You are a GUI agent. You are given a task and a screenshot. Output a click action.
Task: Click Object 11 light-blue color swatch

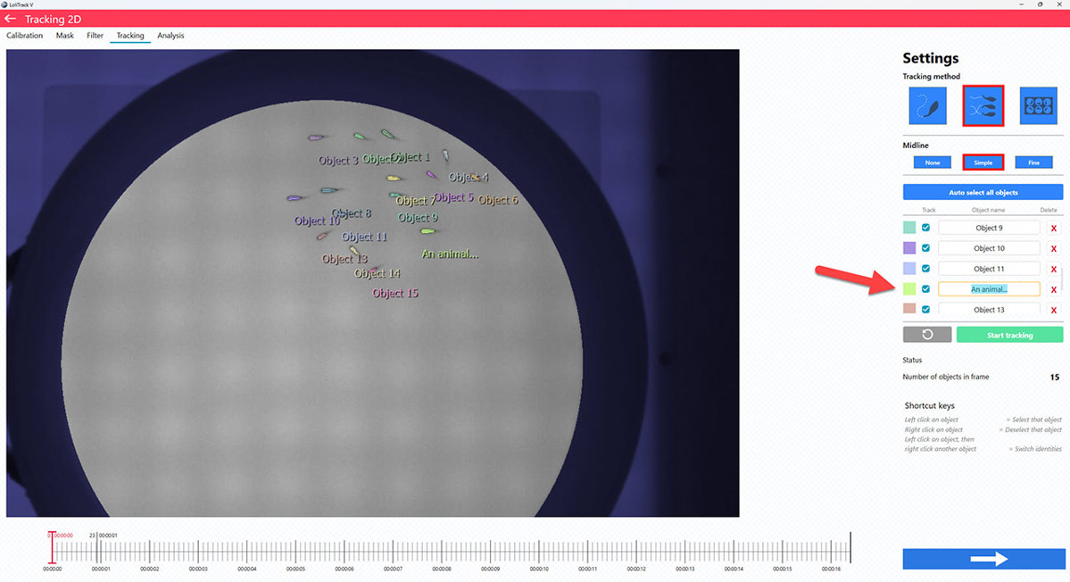[x=909, y=268]
